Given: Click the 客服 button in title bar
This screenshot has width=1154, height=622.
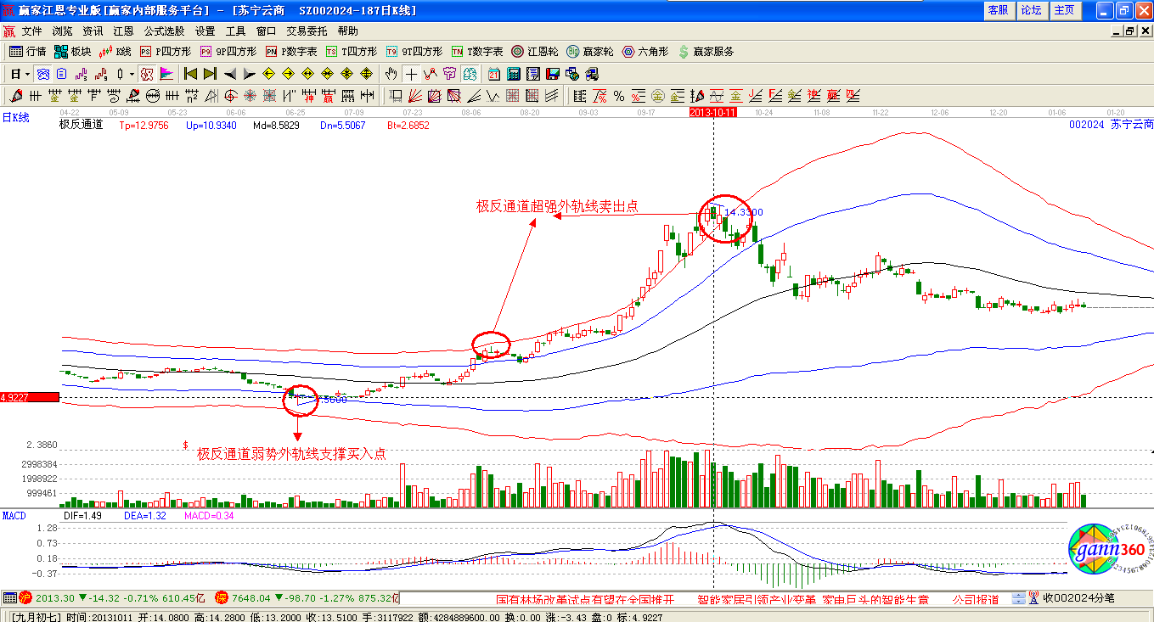Looking at the screenshot, I should point(998,10).
